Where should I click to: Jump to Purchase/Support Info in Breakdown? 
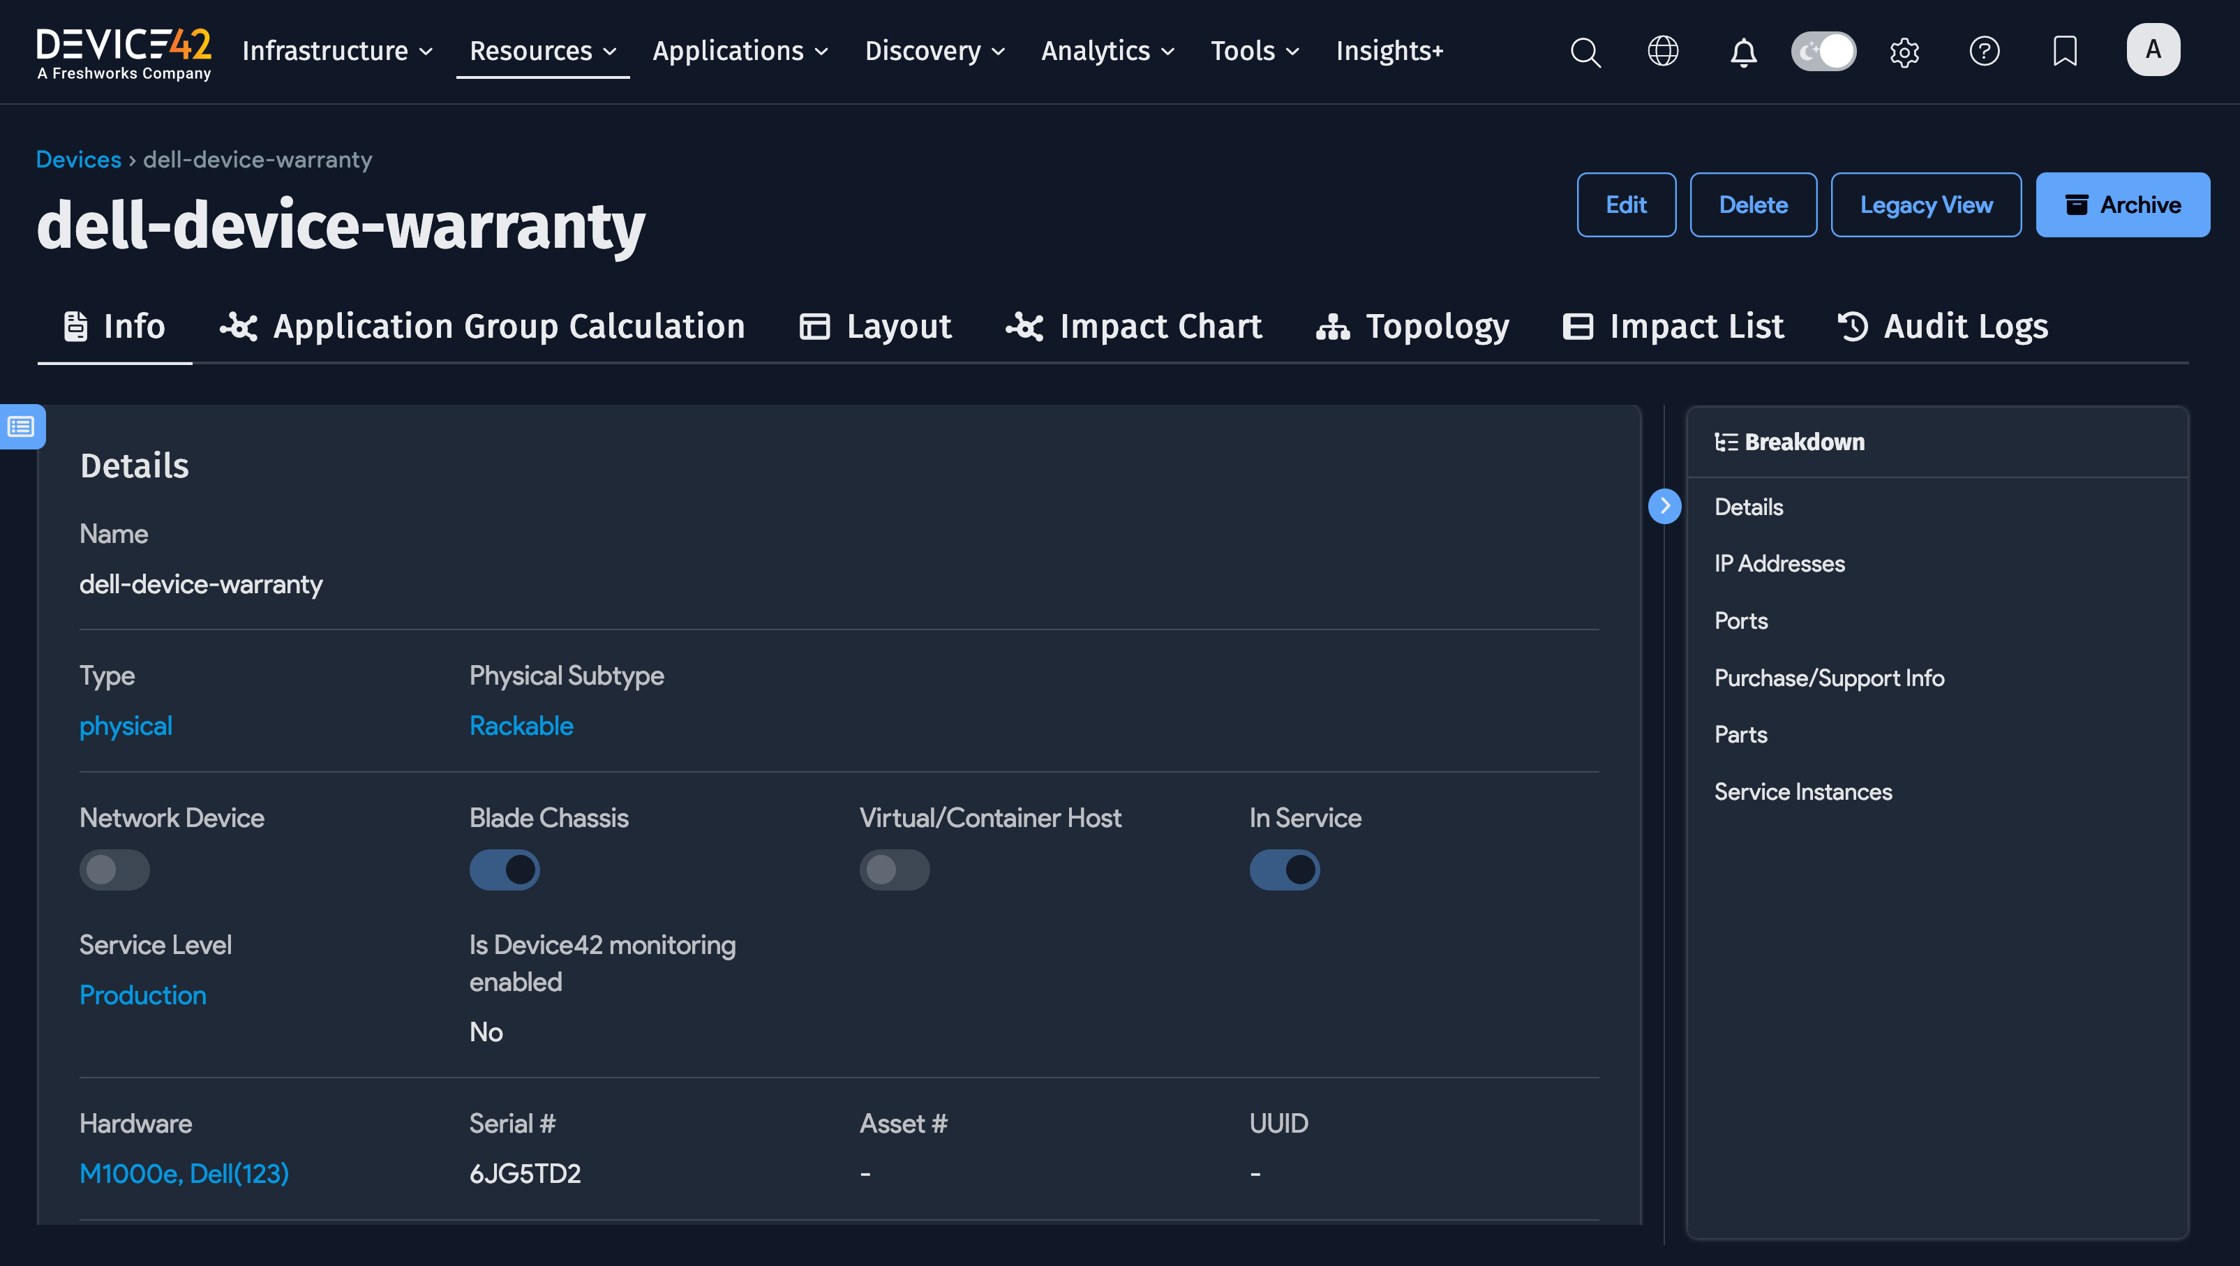click(x=1829, y=678)
